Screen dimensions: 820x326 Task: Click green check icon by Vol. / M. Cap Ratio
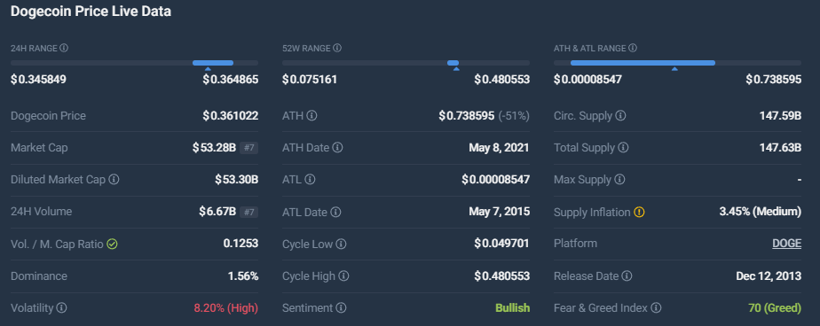pyautogui.click(x=112, y=244)
